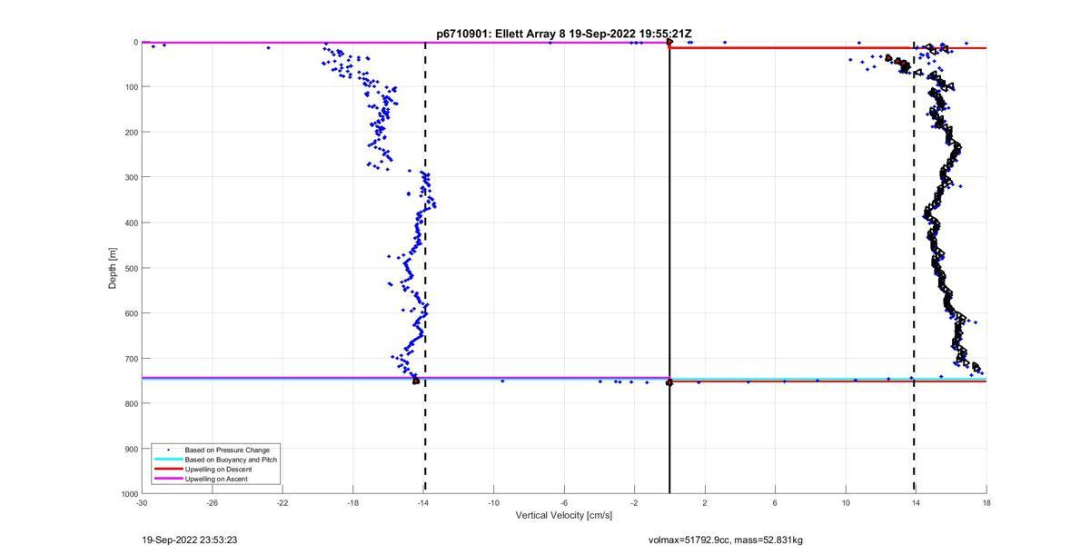This screenshot has width=1090, height=555.
Task: Click the positive '6' x-axis tick label
Action: click(x=775, y=502)
